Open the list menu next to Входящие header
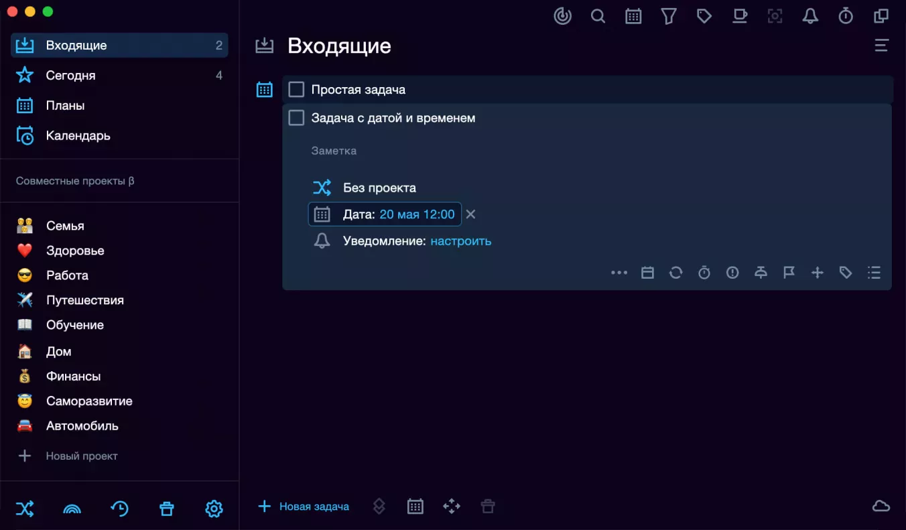The width and height of the screenshot is (906, 530). (x=881, y=46)
